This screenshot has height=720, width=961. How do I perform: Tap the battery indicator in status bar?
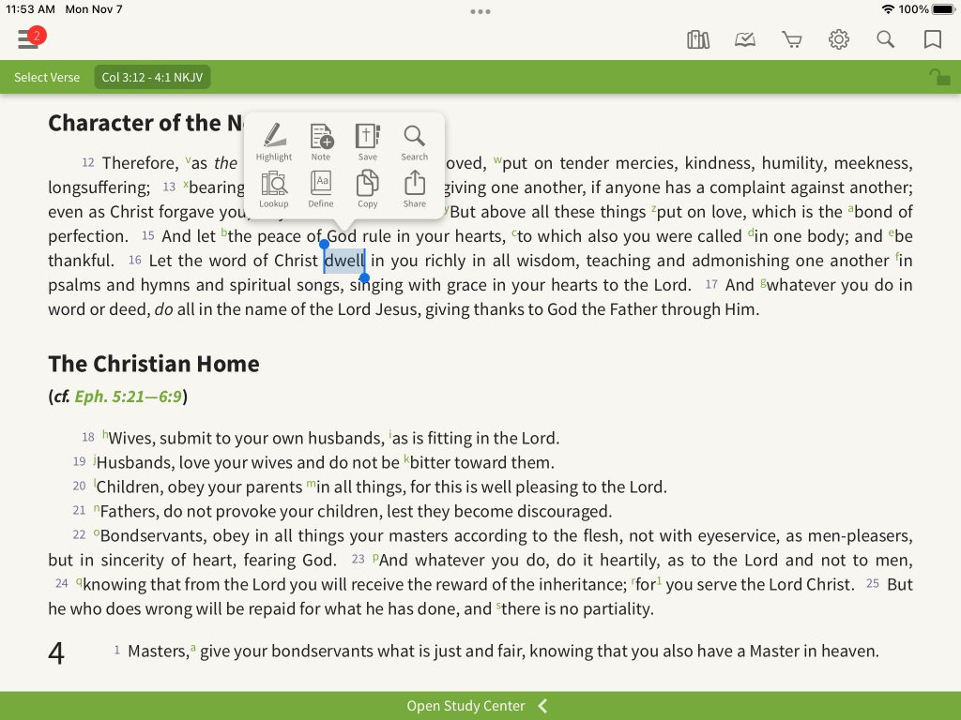pyautogui.click(x=942, y=9)
